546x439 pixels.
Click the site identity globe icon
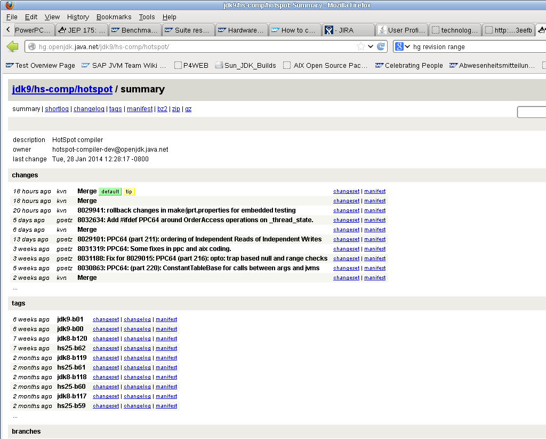pyautogui.click(x=32, y=46)
